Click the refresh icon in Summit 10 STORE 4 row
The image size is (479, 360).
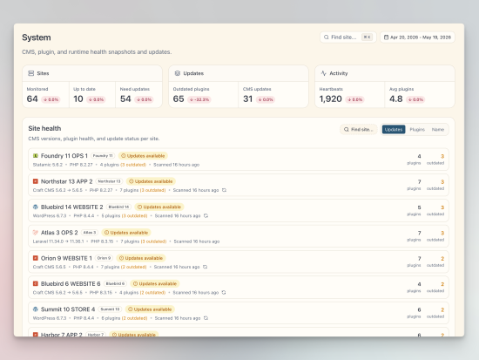pos(206,318)
